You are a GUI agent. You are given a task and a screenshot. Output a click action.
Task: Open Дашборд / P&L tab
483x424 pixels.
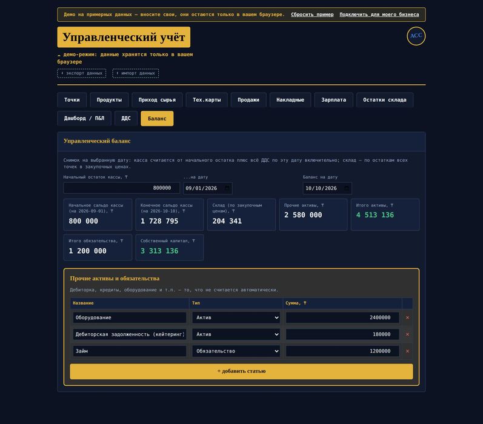pyautogui.click(x=84, y=118)
